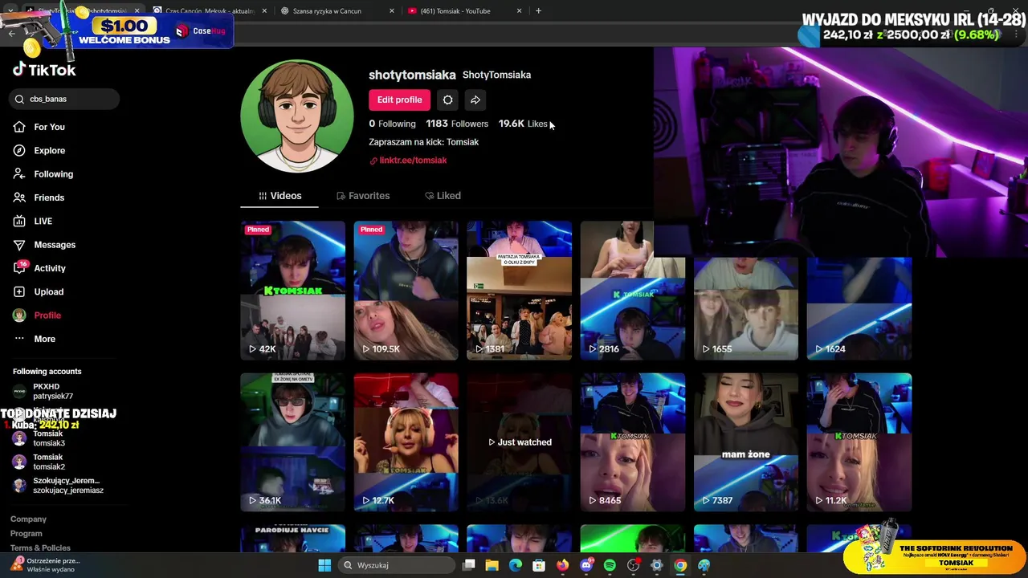Screen dimensions: 1028x578
Task: Open Microsoft Store from taskbar
Action: [x=539, y=565]
